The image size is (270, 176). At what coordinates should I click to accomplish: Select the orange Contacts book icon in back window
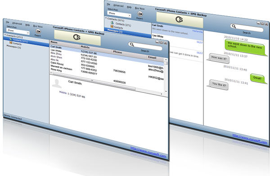[x=112, y=26]
